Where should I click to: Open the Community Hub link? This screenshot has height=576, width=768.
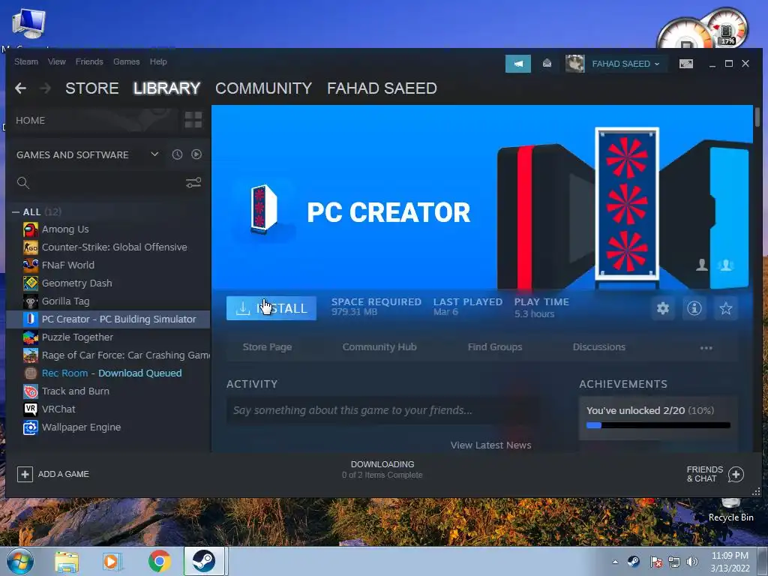(x=379, y=347)
